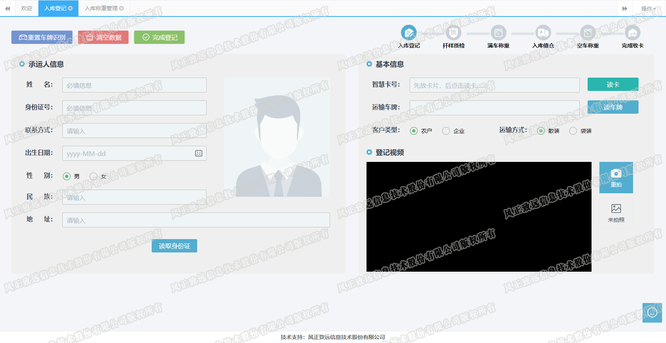Click the 读取身份证 button
Viewport: 666px width, 343px height.
[174, 246]
